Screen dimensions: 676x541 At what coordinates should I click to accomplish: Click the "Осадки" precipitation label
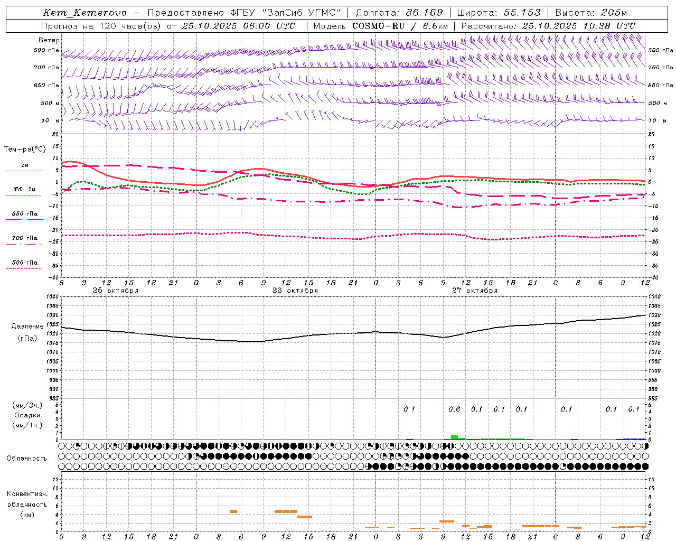tap(27, 415)
